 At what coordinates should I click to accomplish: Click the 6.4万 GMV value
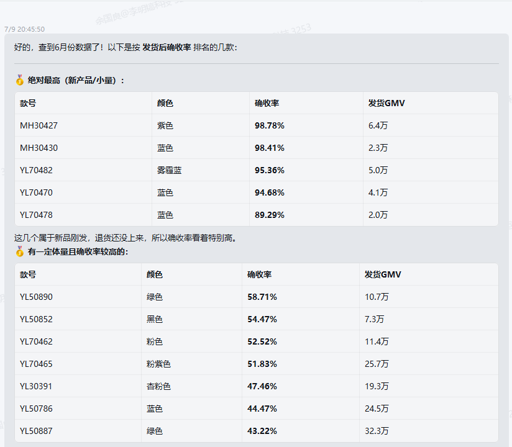point(378,125)
